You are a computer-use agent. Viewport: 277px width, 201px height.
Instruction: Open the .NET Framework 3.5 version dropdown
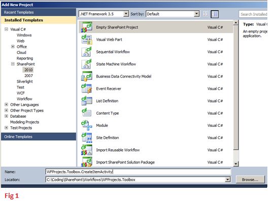coord(126,14)
